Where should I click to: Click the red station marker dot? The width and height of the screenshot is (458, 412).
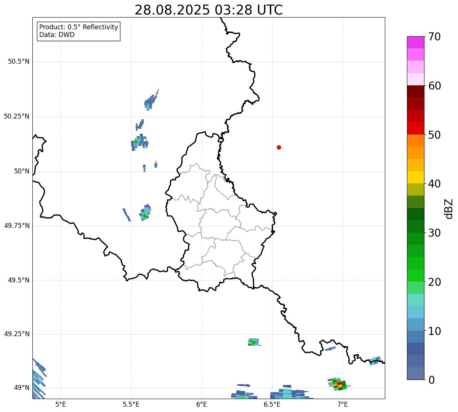pyautogui.click(x=279, y=147)
